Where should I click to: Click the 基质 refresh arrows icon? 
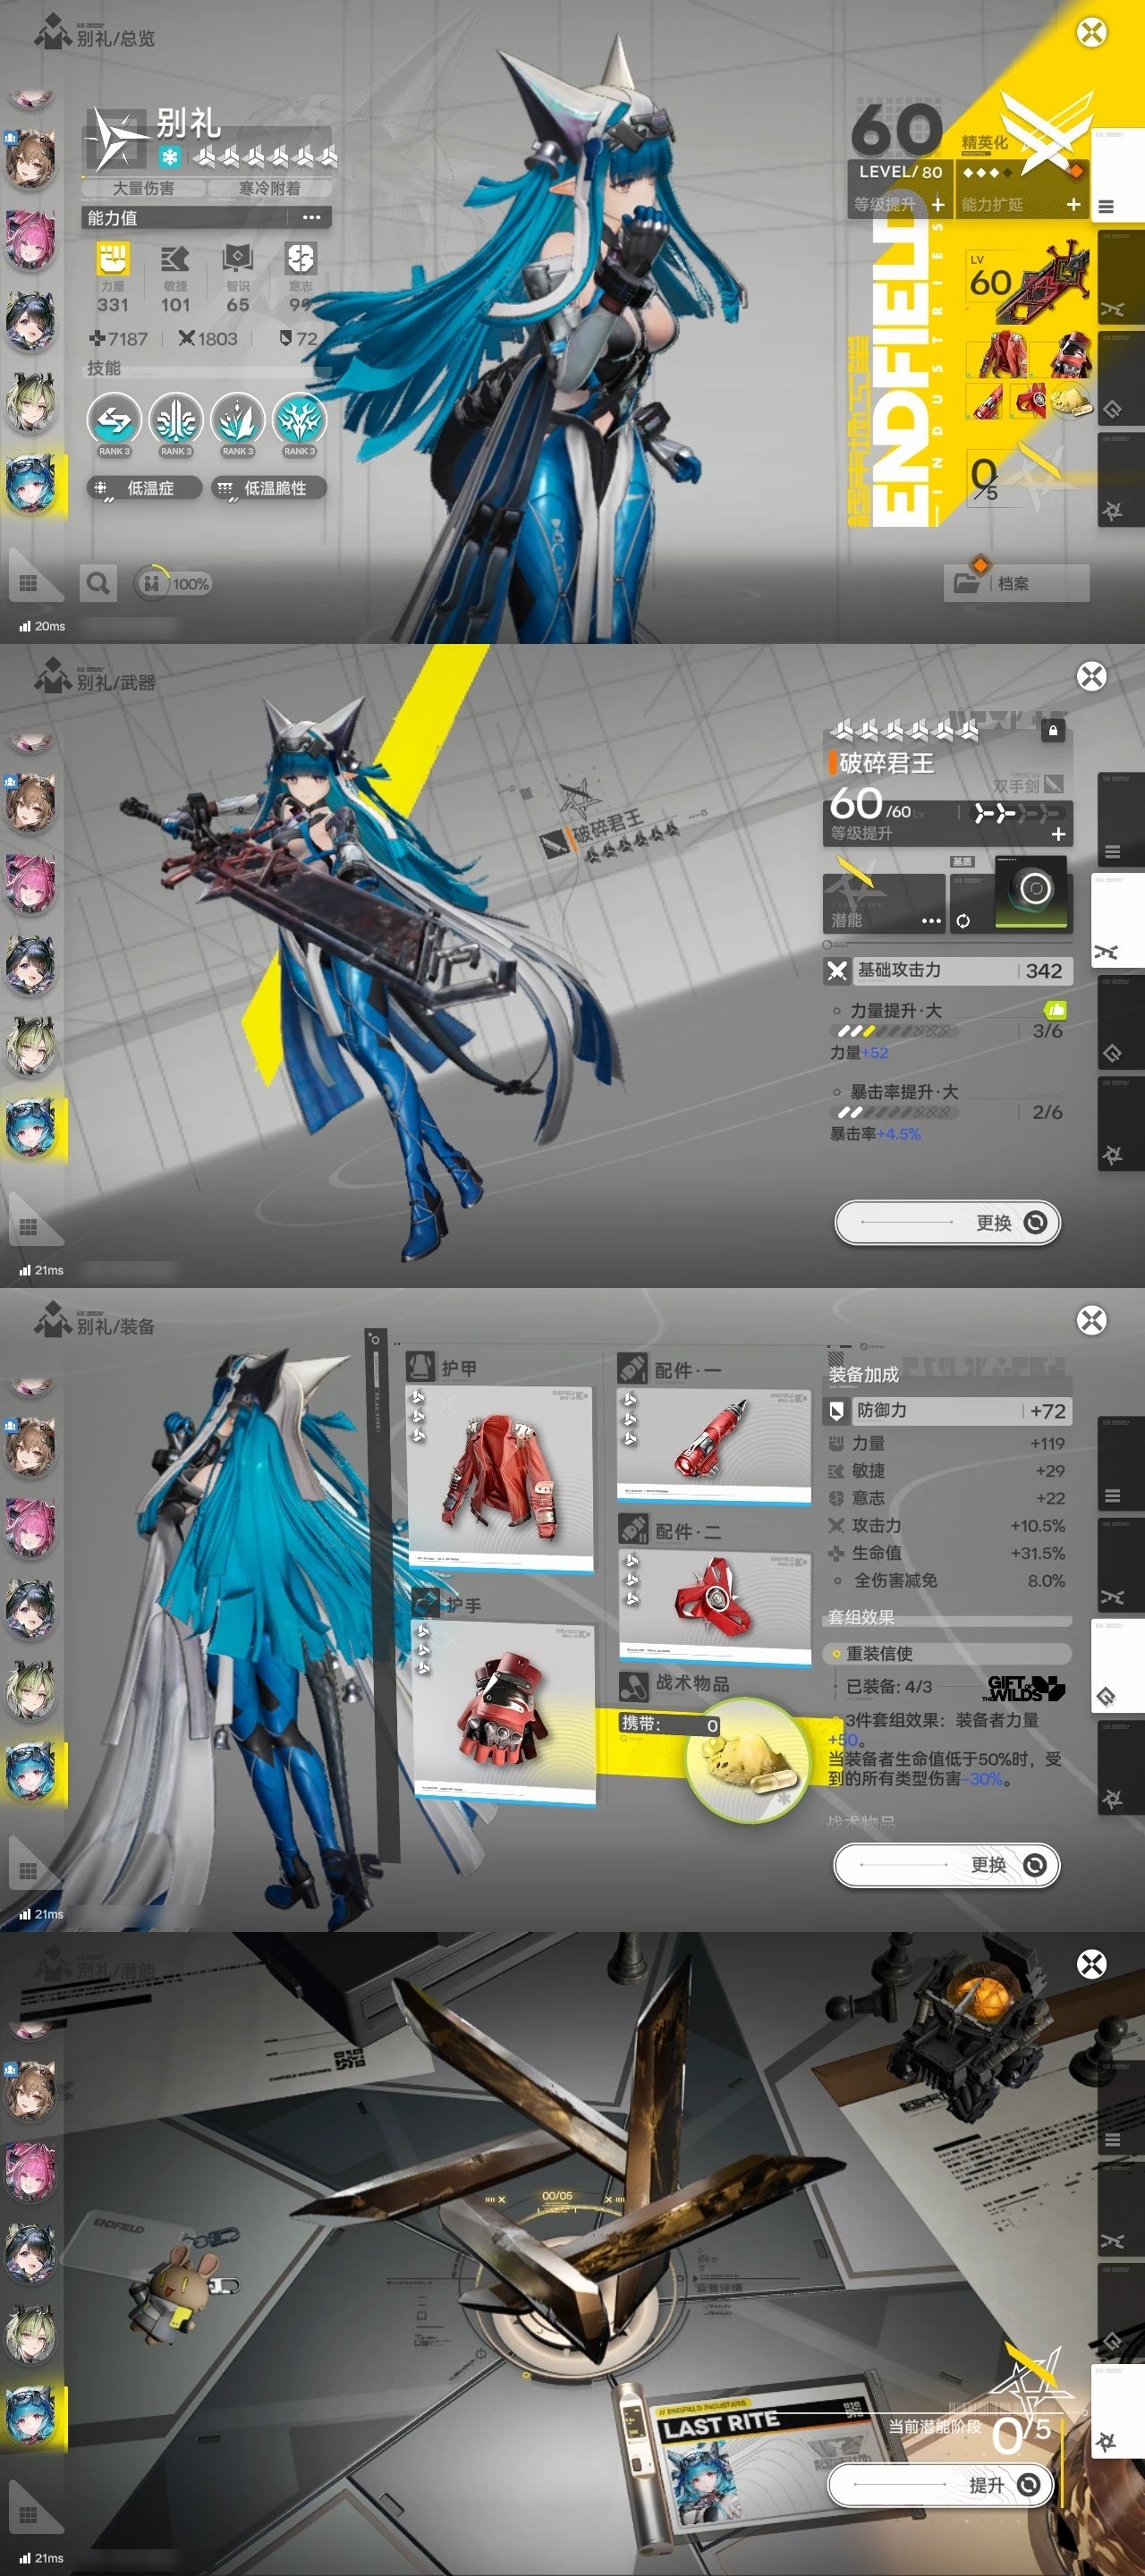[x=962, y=921]
